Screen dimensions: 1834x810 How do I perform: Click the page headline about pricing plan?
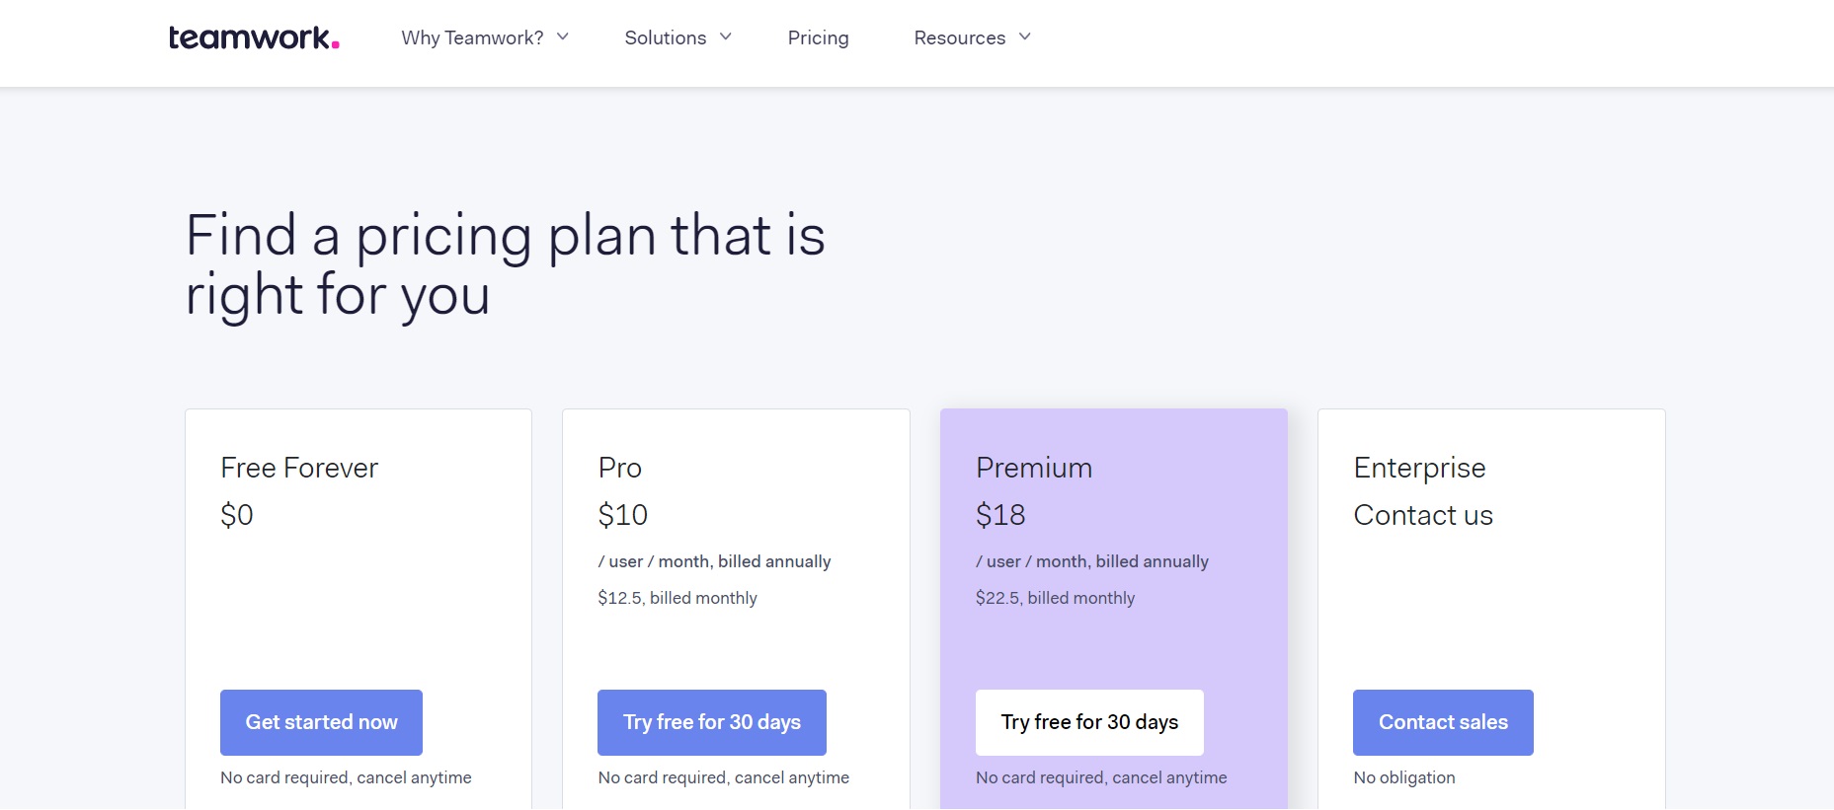tap(506, 264)
